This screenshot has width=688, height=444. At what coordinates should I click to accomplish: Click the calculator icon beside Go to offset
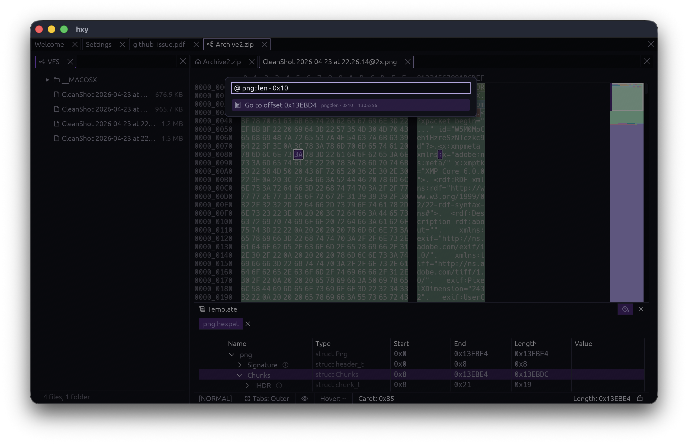click(x=237, y=105)
